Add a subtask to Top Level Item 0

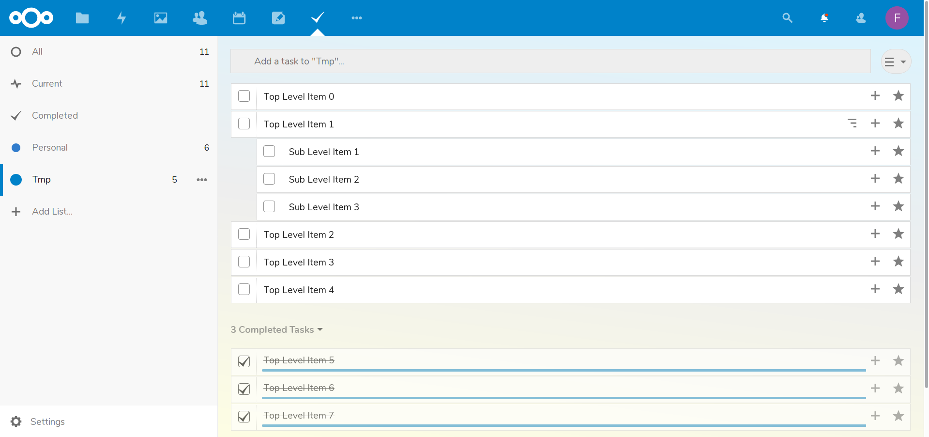[x=875, y=95]
